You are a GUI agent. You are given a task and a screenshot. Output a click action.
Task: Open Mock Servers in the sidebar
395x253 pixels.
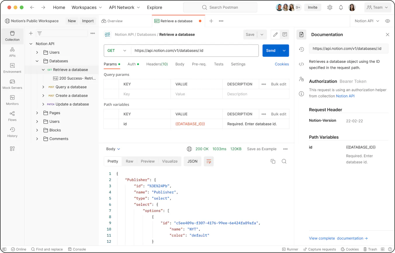tap(12, 84)
